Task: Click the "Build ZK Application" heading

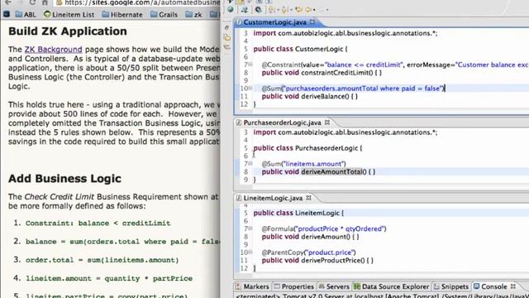Action: click(68, 31)
